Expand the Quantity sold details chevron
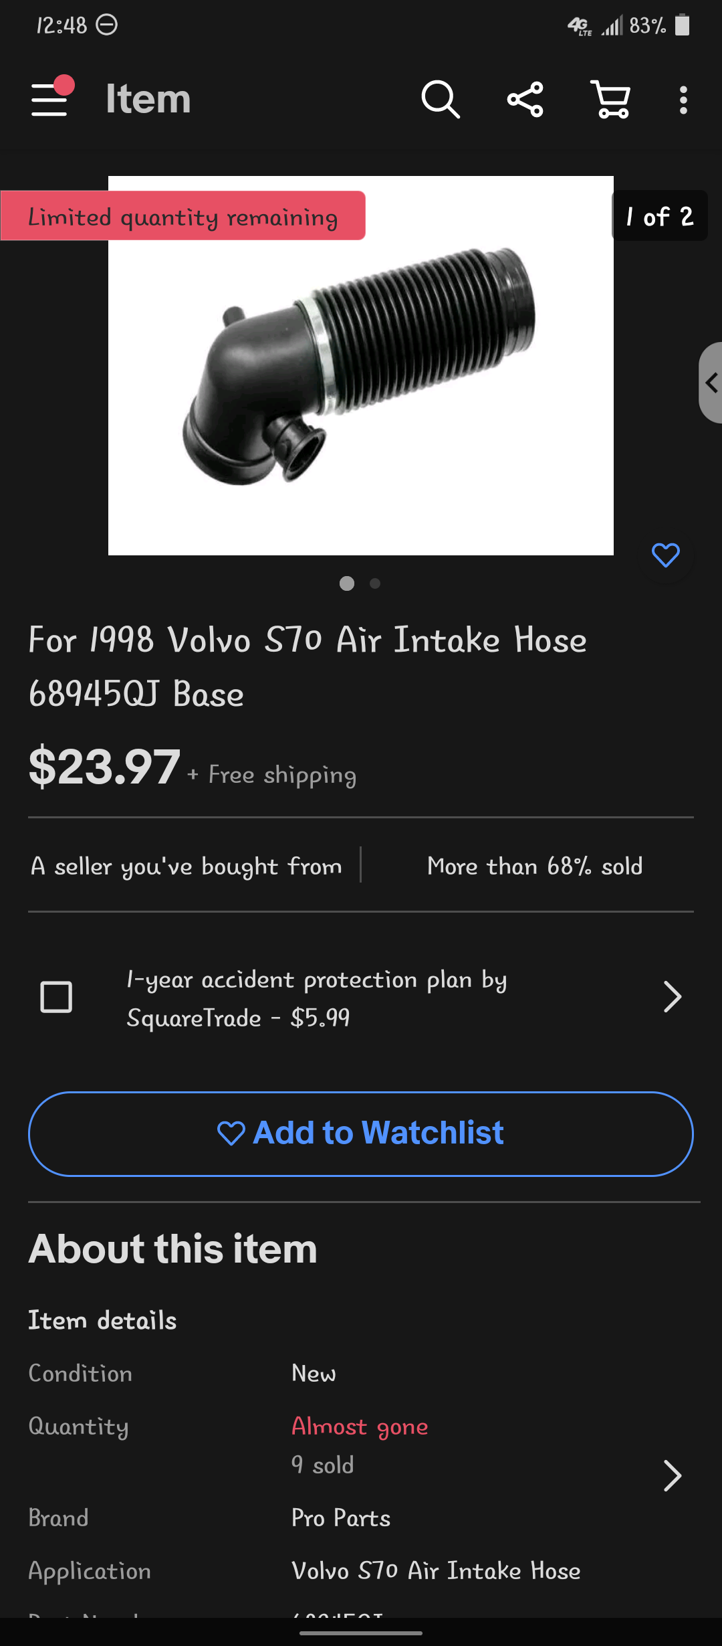722x1646 pixels. click(672, 1475)
